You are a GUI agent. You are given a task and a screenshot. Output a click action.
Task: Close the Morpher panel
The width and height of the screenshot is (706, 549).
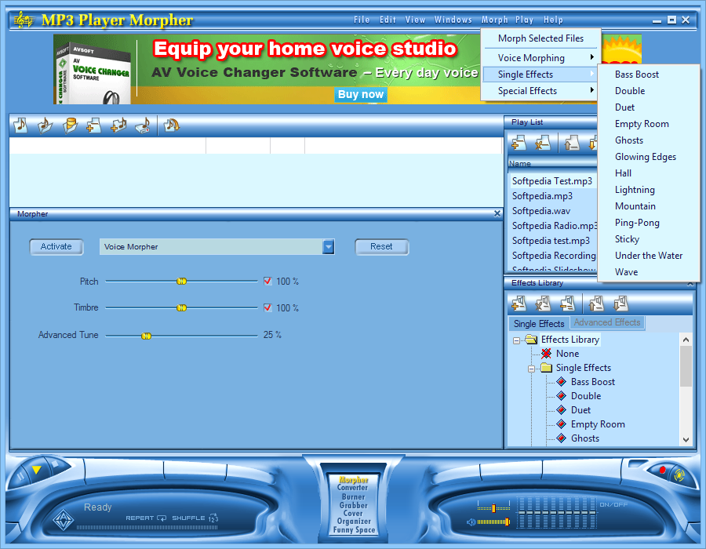pos(497,214)
